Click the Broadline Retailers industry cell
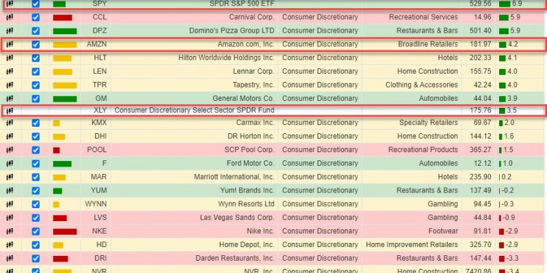Viewport: 547px width, 273px height. coord(428,44)
